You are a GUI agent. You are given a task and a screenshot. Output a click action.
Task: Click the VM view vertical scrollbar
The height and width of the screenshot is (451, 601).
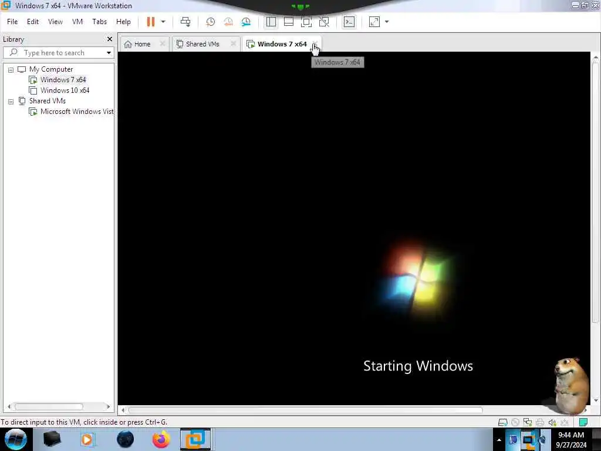point(595,192)
